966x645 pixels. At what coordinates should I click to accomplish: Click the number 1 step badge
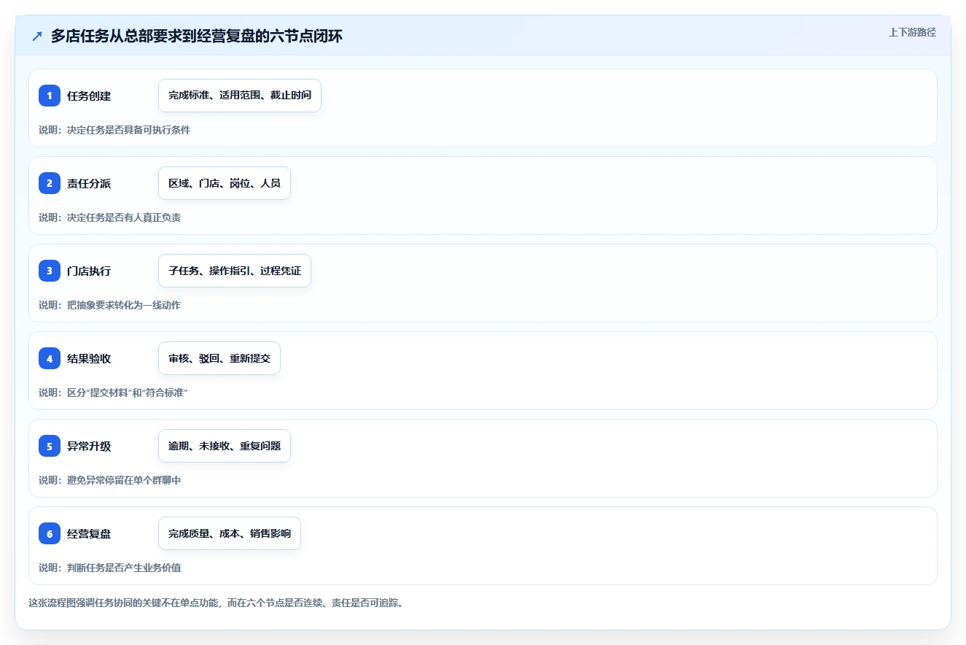click(50, 96)
